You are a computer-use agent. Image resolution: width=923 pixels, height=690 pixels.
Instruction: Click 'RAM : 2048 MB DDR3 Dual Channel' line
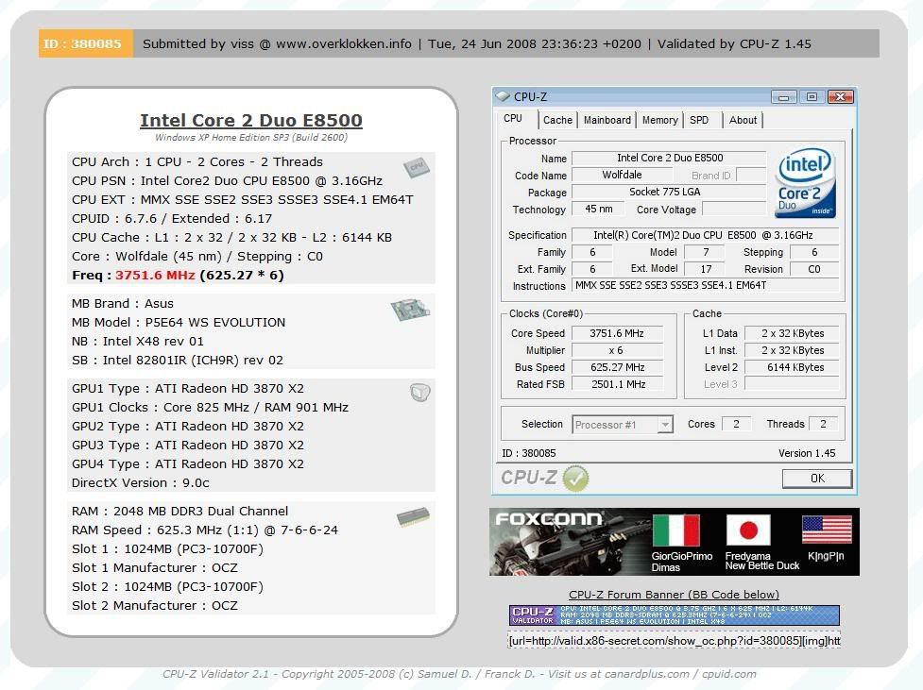(x=180, y=512)
